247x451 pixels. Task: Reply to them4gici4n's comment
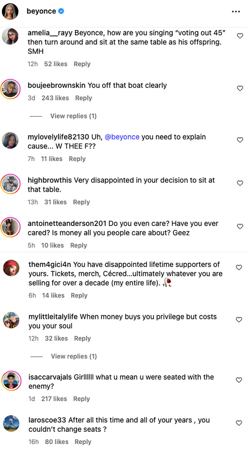point(79,295)
